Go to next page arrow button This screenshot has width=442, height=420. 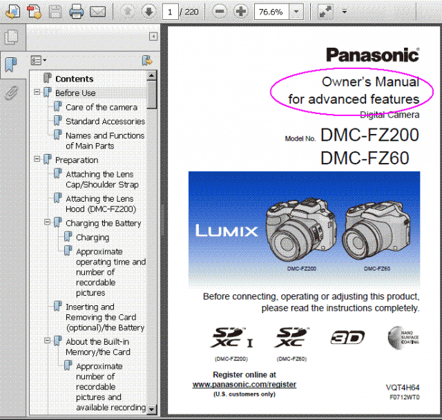coord(148,12)
